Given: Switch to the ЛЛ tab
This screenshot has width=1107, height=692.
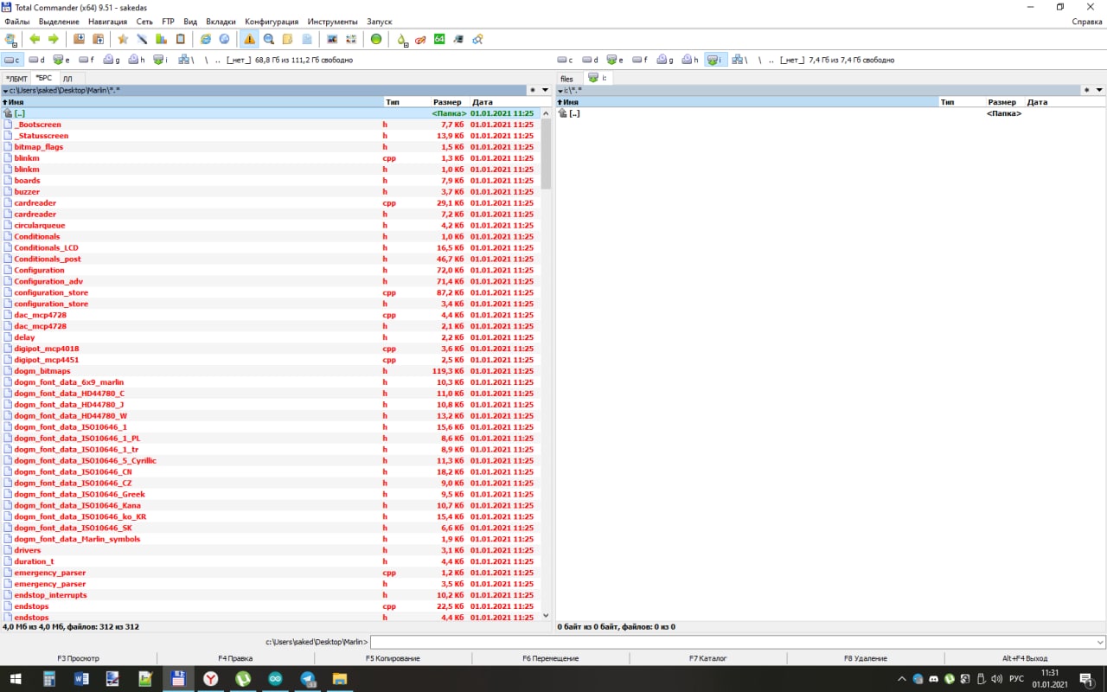Looking at the screenshot, I should click(67, 79).
